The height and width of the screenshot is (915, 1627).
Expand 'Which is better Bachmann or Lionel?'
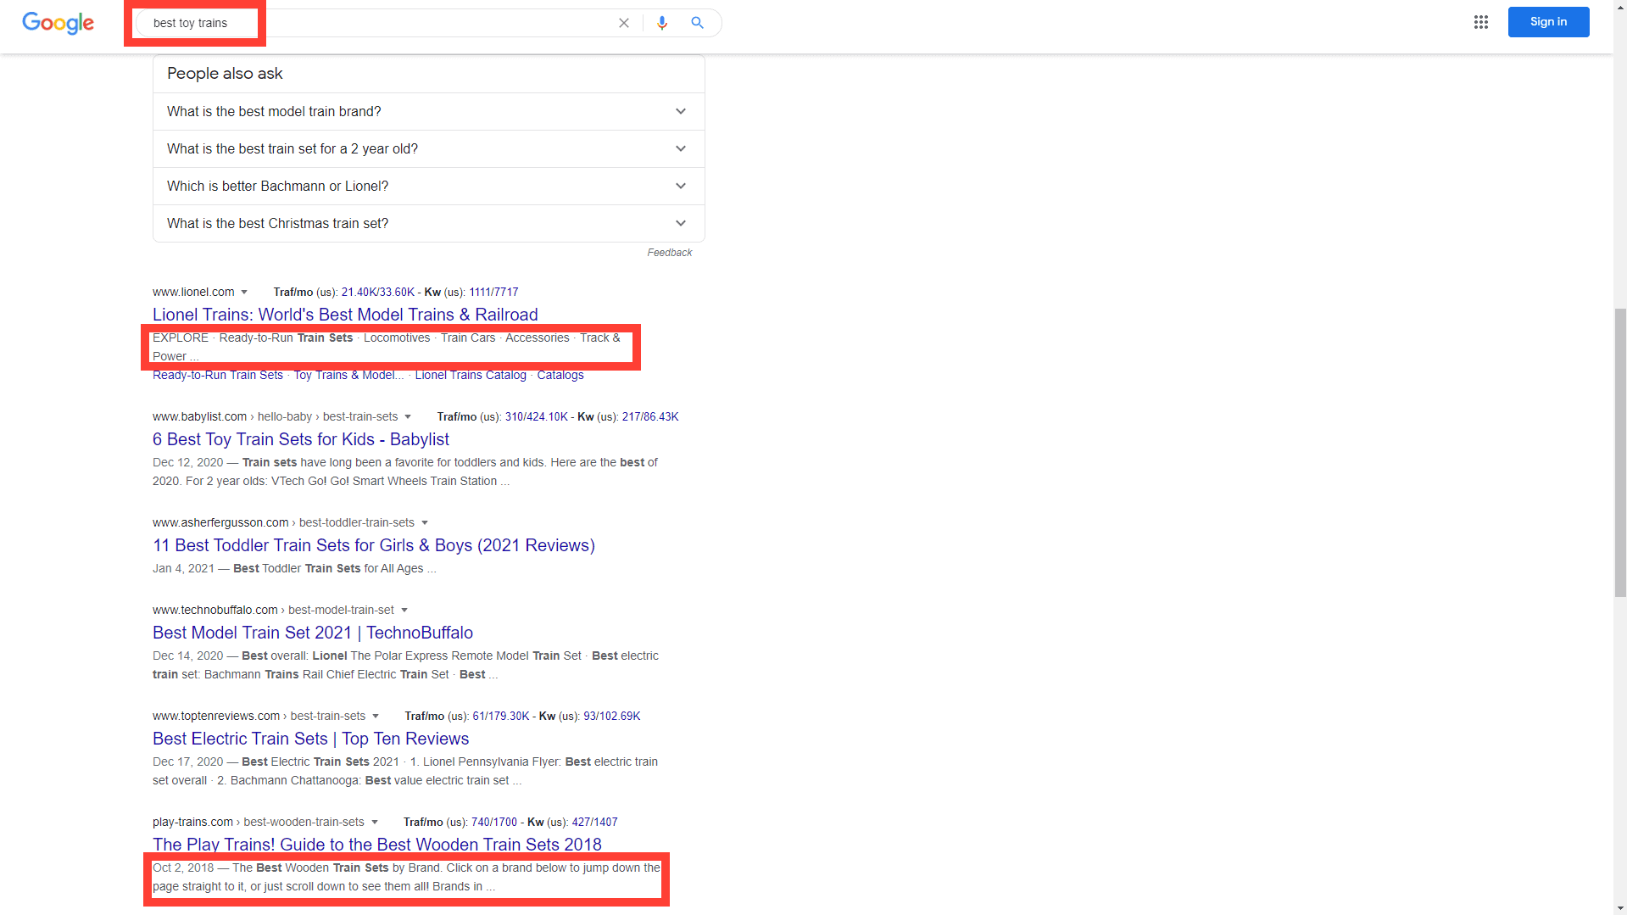[x=428, y=186]
